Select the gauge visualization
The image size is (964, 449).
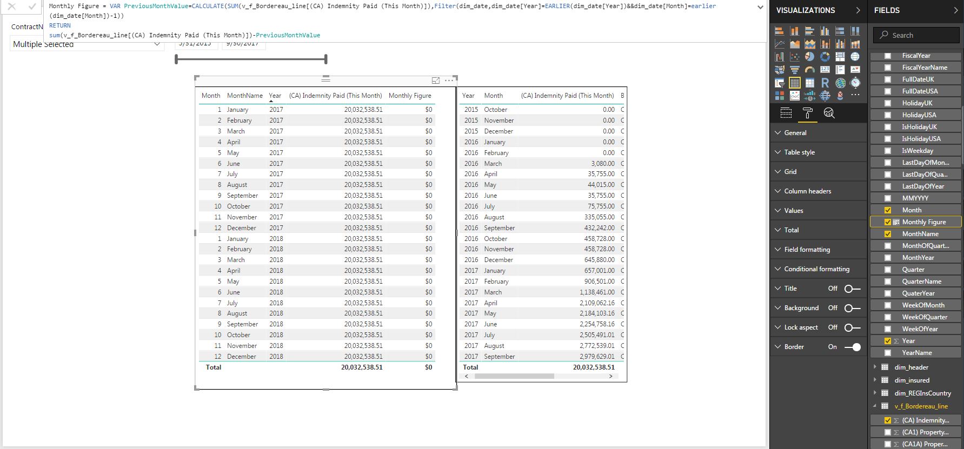809,70
